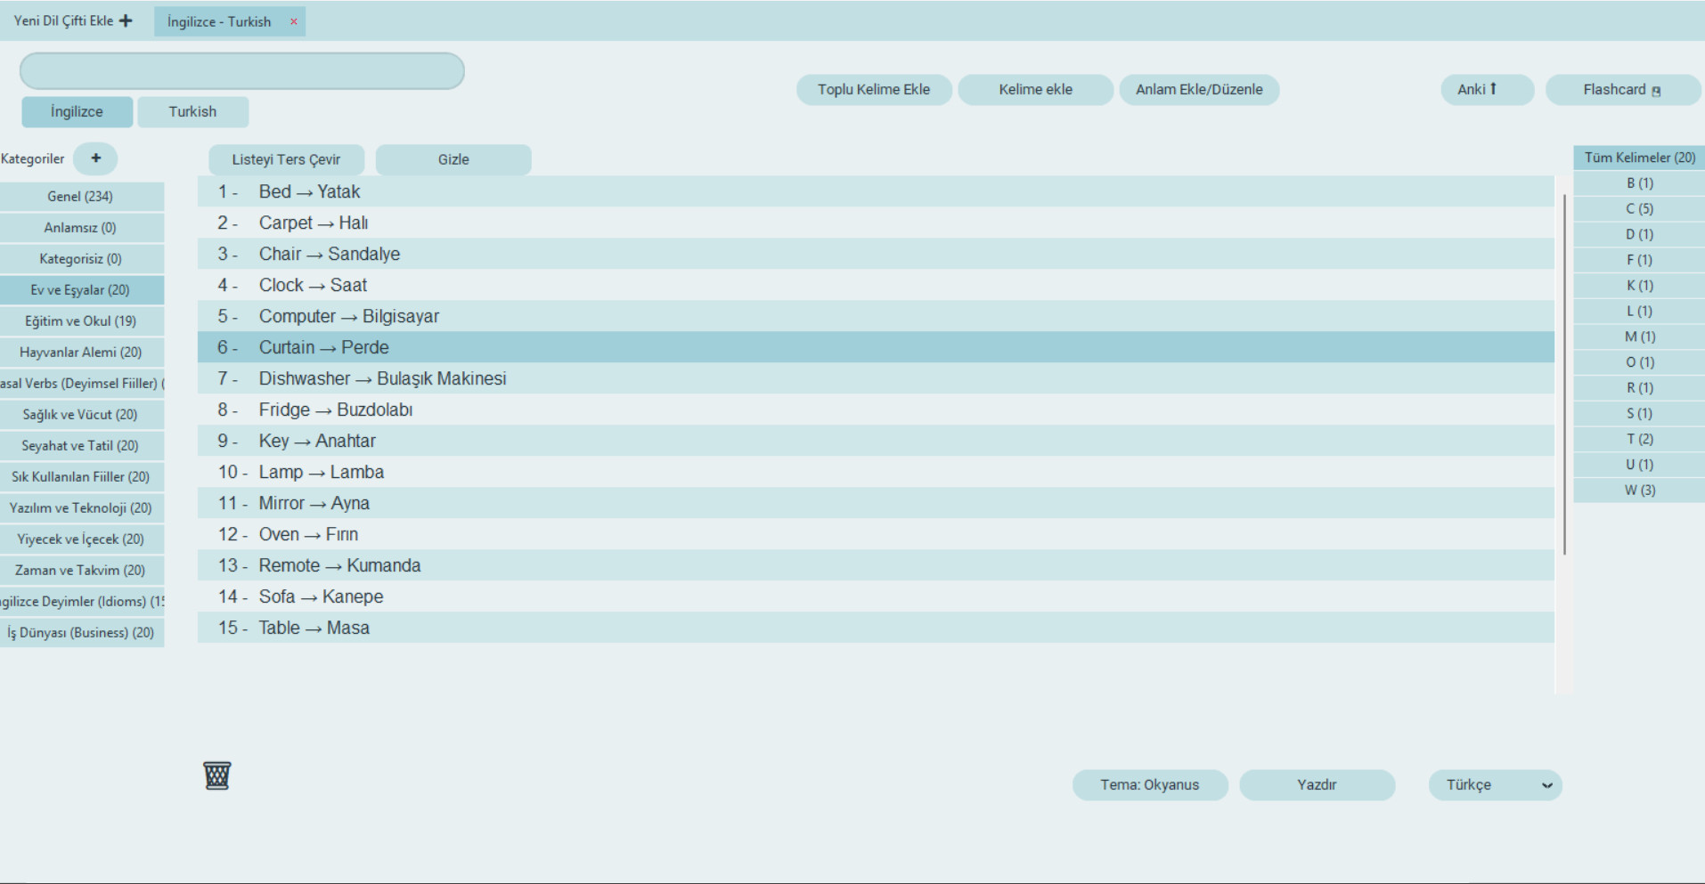Open the Türkçe language dropdown
Screen dimensions: 1705x884
point(1495,784)
